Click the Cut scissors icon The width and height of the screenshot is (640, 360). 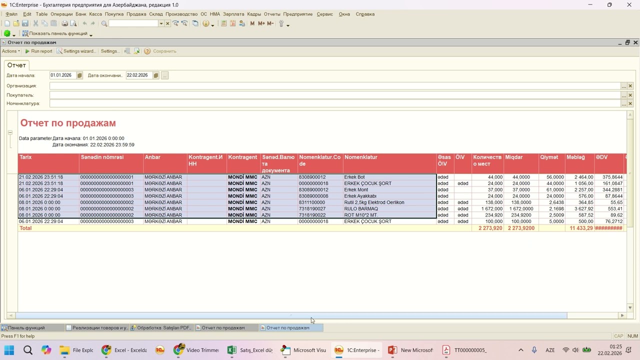click(x=35, y=23)
